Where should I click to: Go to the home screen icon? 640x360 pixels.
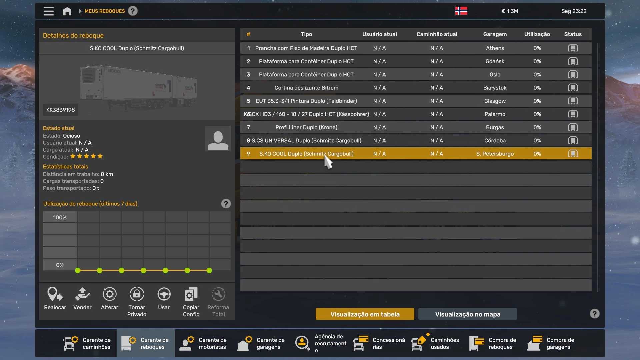click(x=67, y=11)
